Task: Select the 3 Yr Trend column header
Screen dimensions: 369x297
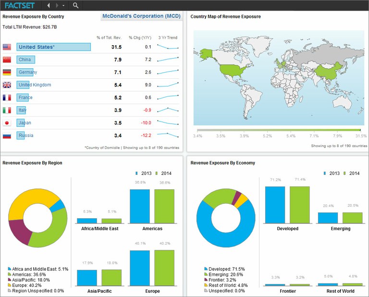Action: (168, 37)
